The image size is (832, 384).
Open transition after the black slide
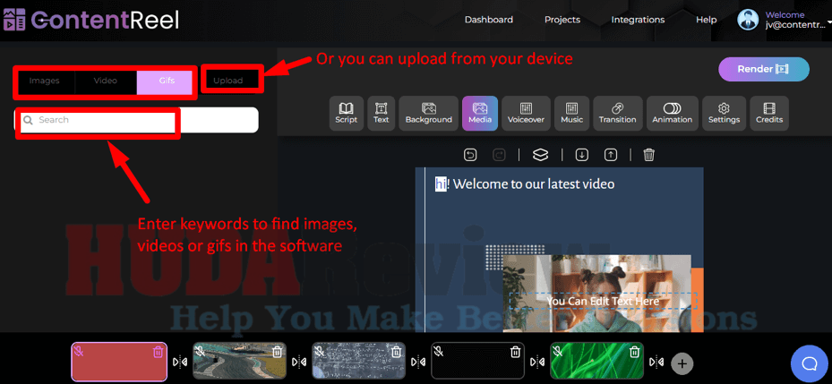(537, 362)
